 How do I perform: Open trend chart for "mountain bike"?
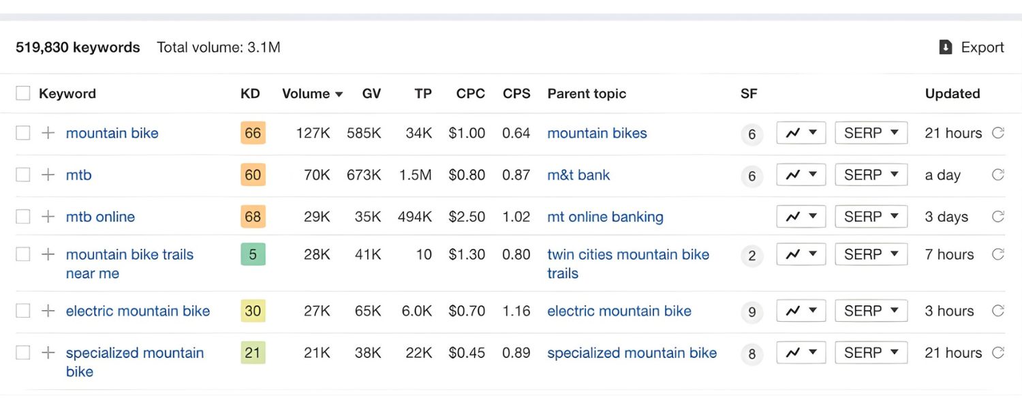(801, 133)
